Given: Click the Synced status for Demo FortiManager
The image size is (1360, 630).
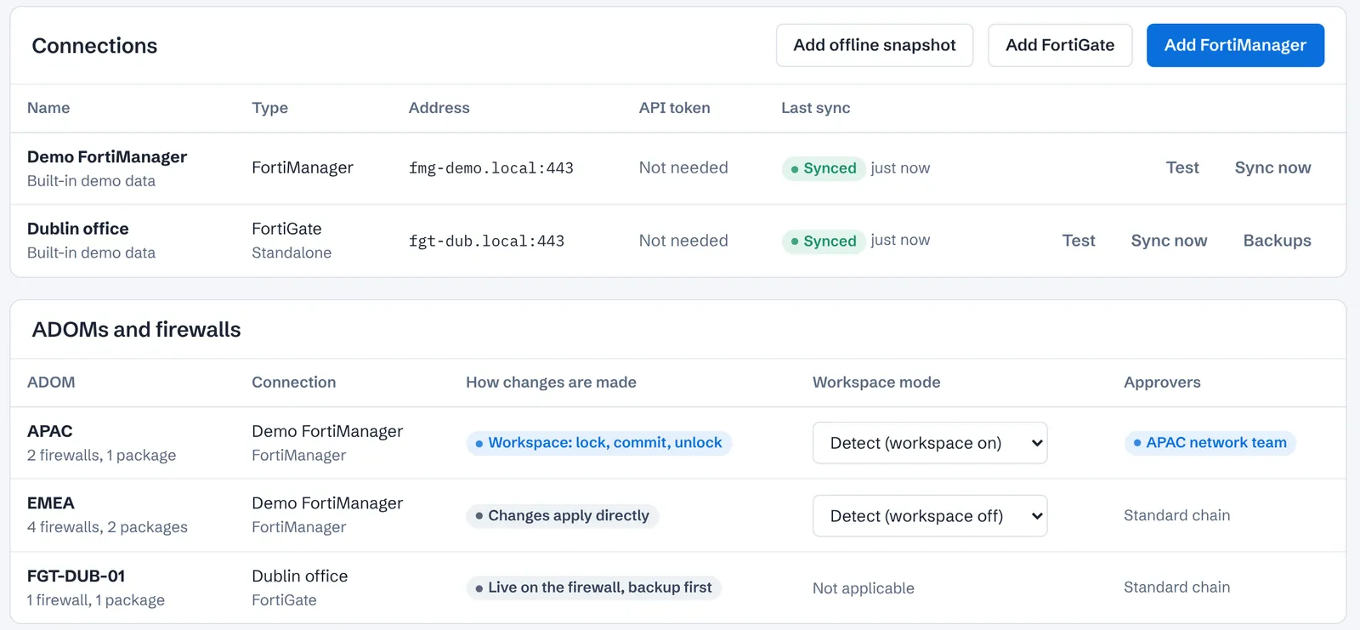Looking at the screenshot, I should pos(824,168).
